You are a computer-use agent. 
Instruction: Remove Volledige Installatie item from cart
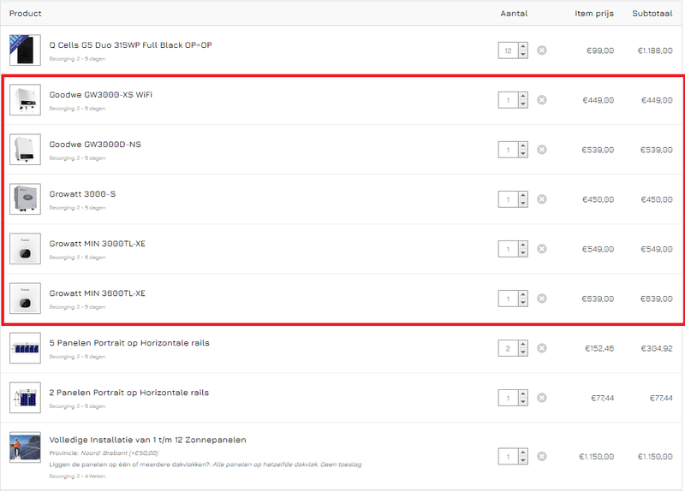[x=542, y=457]
